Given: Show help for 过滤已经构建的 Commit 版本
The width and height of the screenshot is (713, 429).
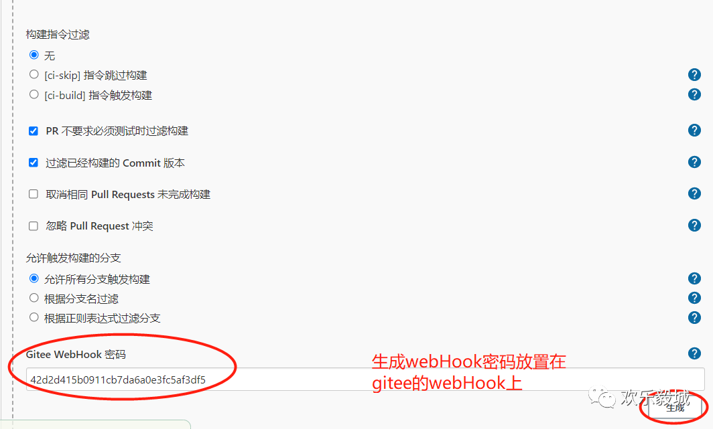Looking at the screenshot, I should [694, 162].
